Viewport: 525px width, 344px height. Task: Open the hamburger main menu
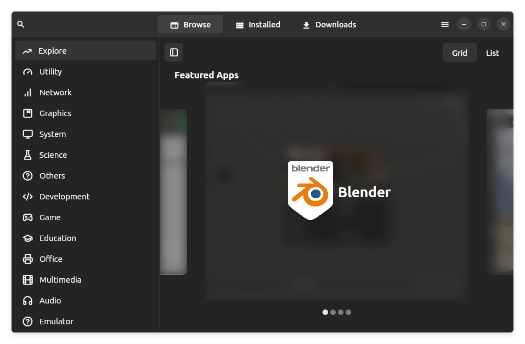click(x=445, y=25)
